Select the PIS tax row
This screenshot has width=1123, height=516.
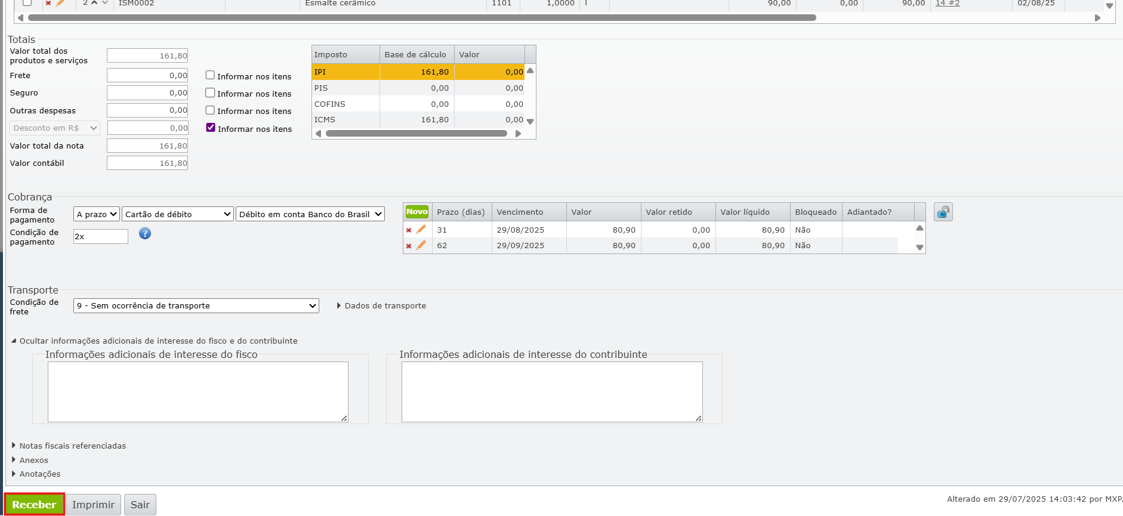coord(418,88)
